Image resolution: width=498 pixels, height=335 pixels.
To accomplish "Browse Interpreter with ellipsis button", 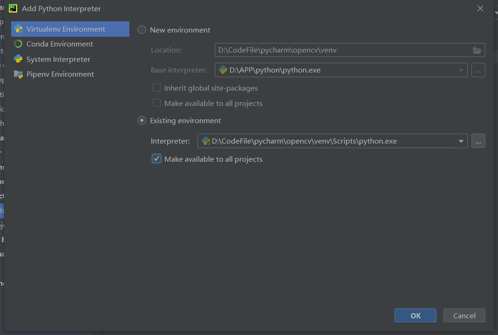I will pos(478,141).
